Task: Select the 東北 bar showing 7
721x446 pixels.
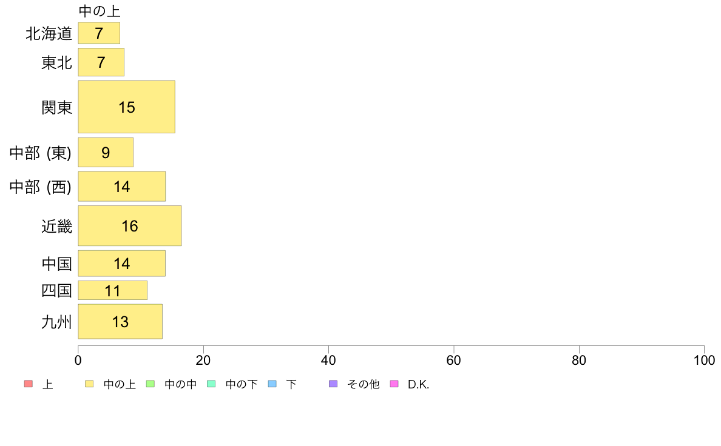Action: point(101,62)
